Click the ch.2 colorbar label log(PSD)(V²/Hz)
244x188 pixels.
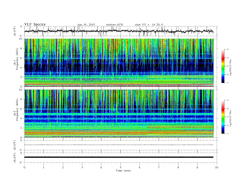click(230, 118)
